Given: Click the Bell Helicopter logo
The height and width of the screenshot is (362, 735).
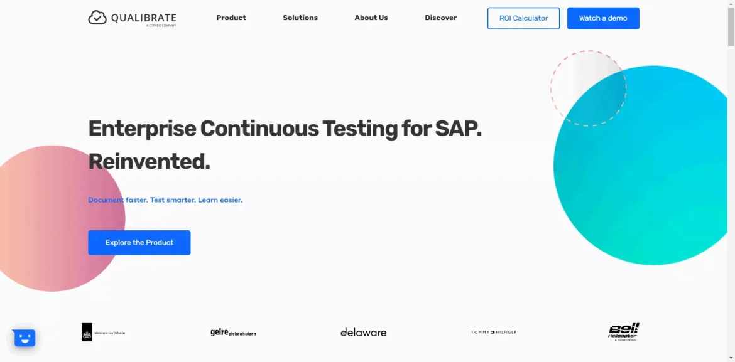Looking at the screenshot, I should tap(623, 332).
